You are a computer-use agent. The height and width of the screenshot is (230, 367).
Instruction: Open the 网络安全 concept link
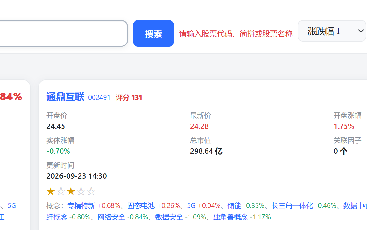(111, 217)
